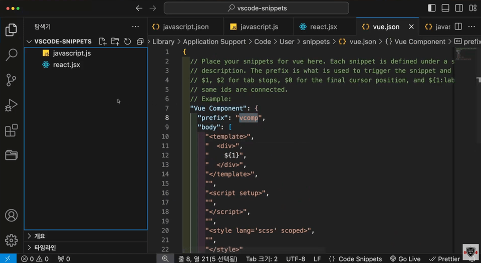Open vue.json breadcrumb segment

[x=357, y=41]
